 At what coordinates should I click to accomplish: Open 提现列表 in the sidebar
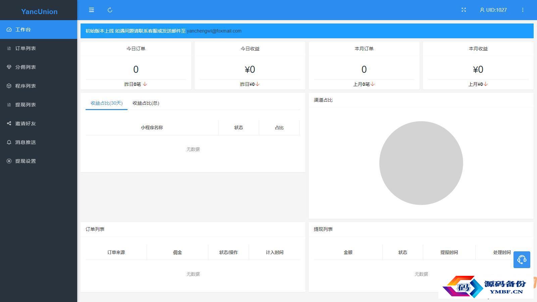point(39,105)
